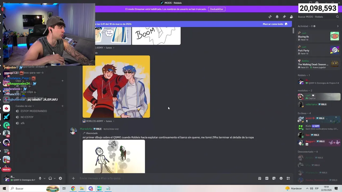The width and height of the screenshot is (342, 192).
Task: Open the Blazing 8s activity card
Action: point(318,36)
